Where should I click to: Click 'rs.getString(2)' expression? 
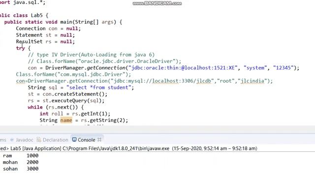coord(103,120)
